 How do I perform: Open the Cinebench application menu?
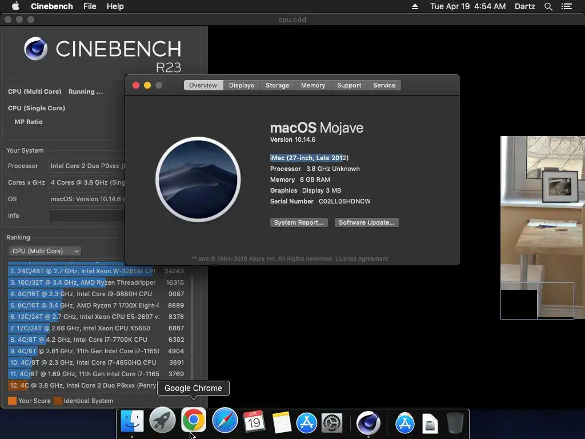pyautogui.click(x=52, y=6)
